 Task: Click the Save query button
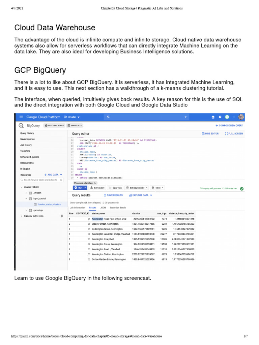pyautogui.click(x=97, y=188)
